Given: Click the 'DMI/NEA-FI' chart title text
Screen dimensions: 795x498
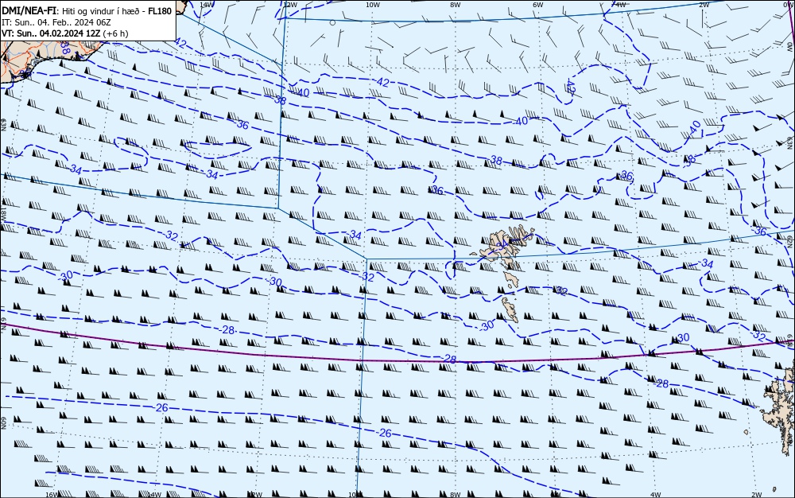Looking at the screenshot, I should tap(29, 11).
